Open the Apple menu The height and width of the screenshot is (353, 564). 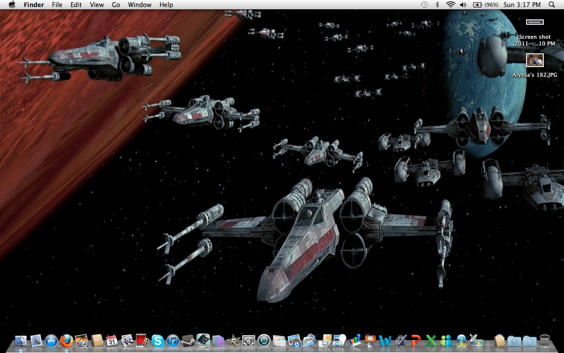[x=12, y=5]
